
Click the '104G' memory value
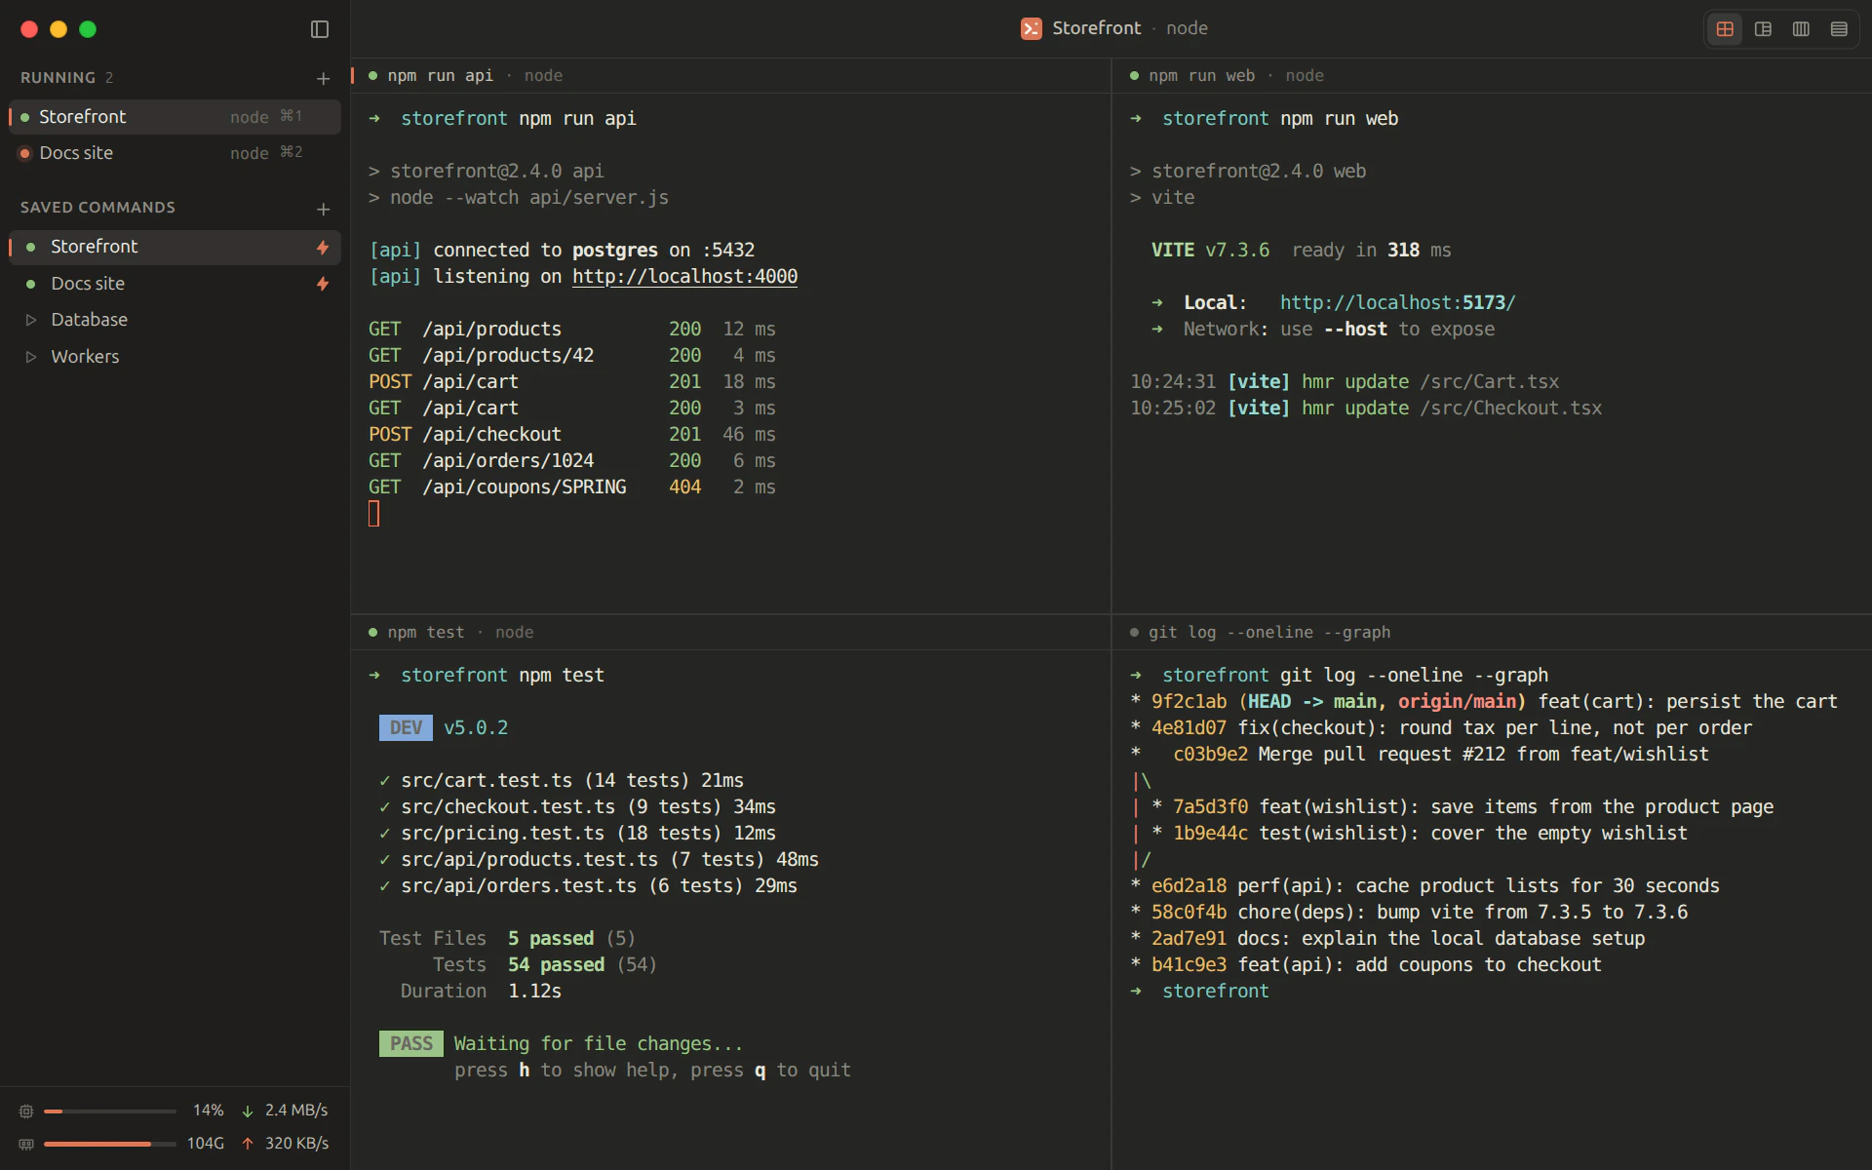tap(206, 1144)
